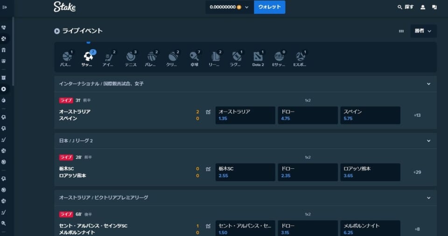Click the left sidebar scrollbar
The image size is (448, 236).
pos(13,51)
